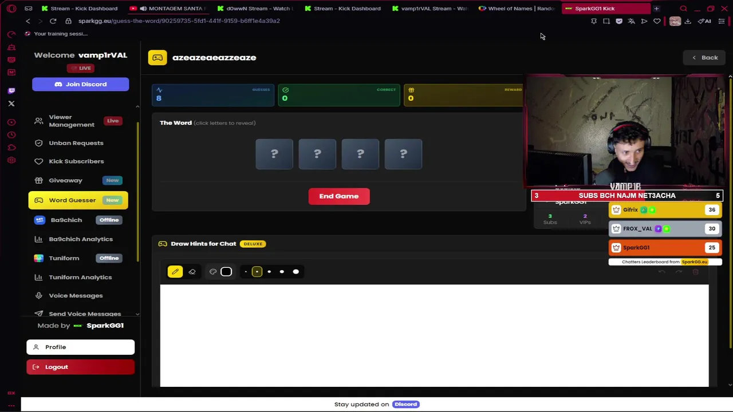Clear the canvas with trash icon
Viewport: 733px width, 412px height.
click(x=696, y=272)
